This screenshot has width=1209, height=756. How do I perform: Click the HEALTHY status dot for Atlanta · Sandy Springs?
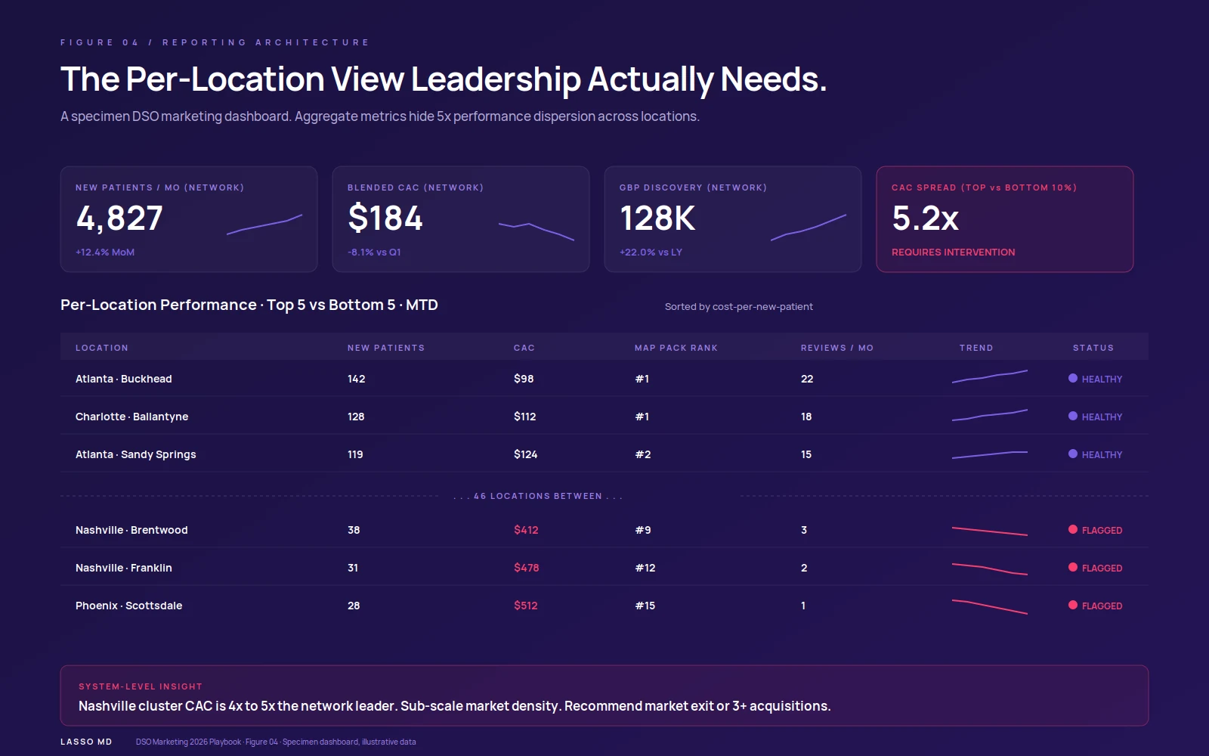[x=1073, y=454]
